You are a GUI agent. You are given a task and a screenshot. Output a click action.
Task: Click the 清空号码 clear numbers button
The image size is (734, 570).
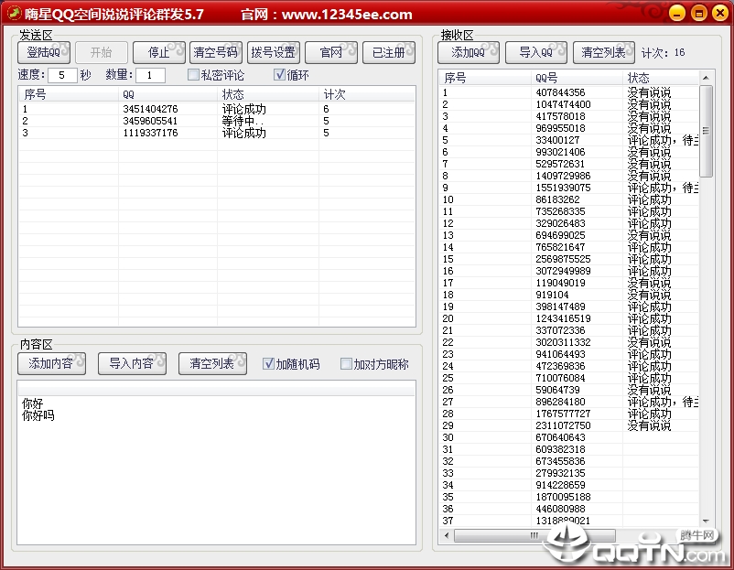215,52
